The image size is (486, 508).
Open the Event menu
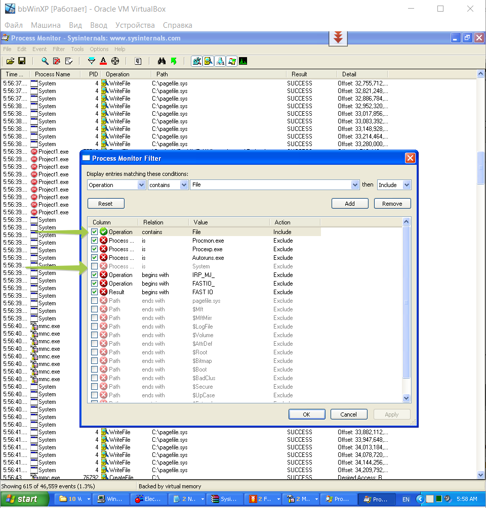[x=39, y=49]
